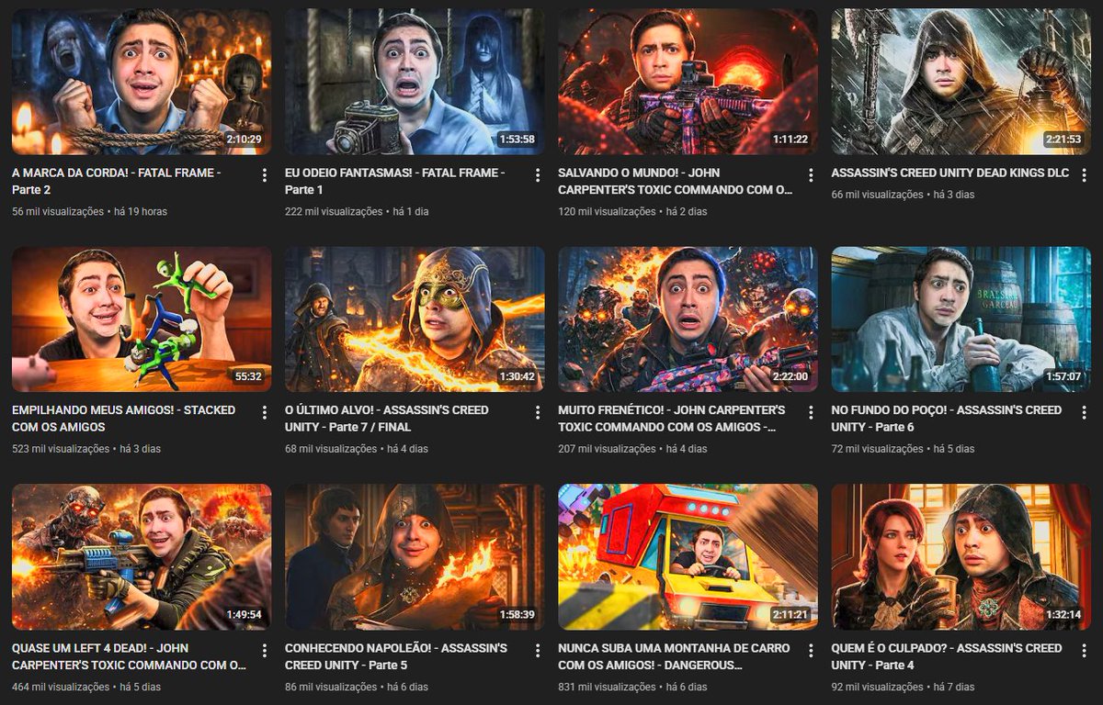The image size is (1103, 705).
Task: Click the 1:58:39 duration badge
Action: point(517,615)
